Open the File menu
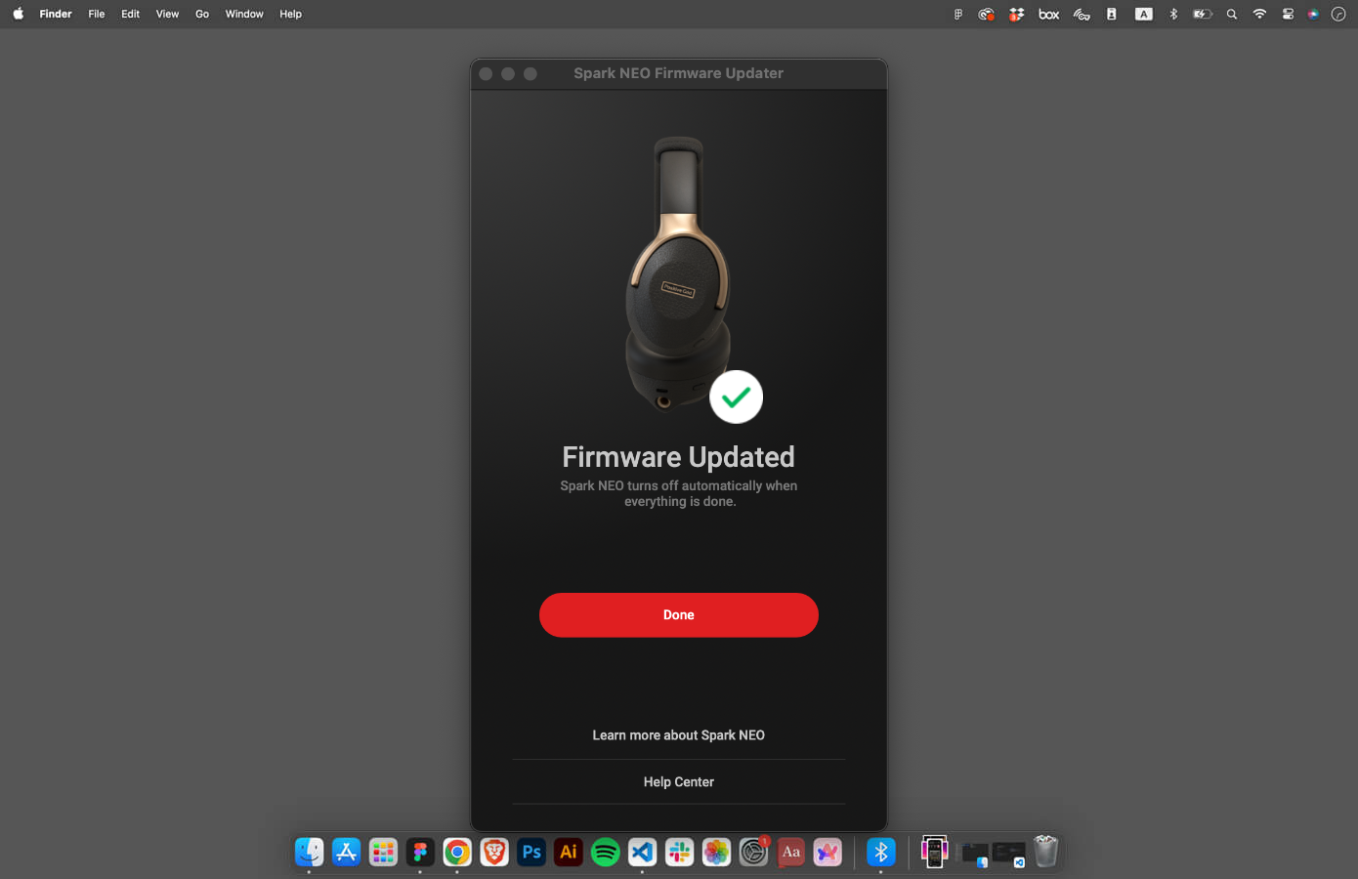Screen dimensions: 1358x879 pyautogui.click(x=97, y=14)
